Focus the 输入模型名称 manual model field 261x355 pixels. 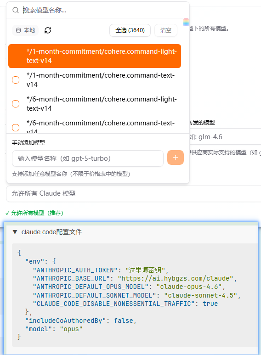(88, 158)
